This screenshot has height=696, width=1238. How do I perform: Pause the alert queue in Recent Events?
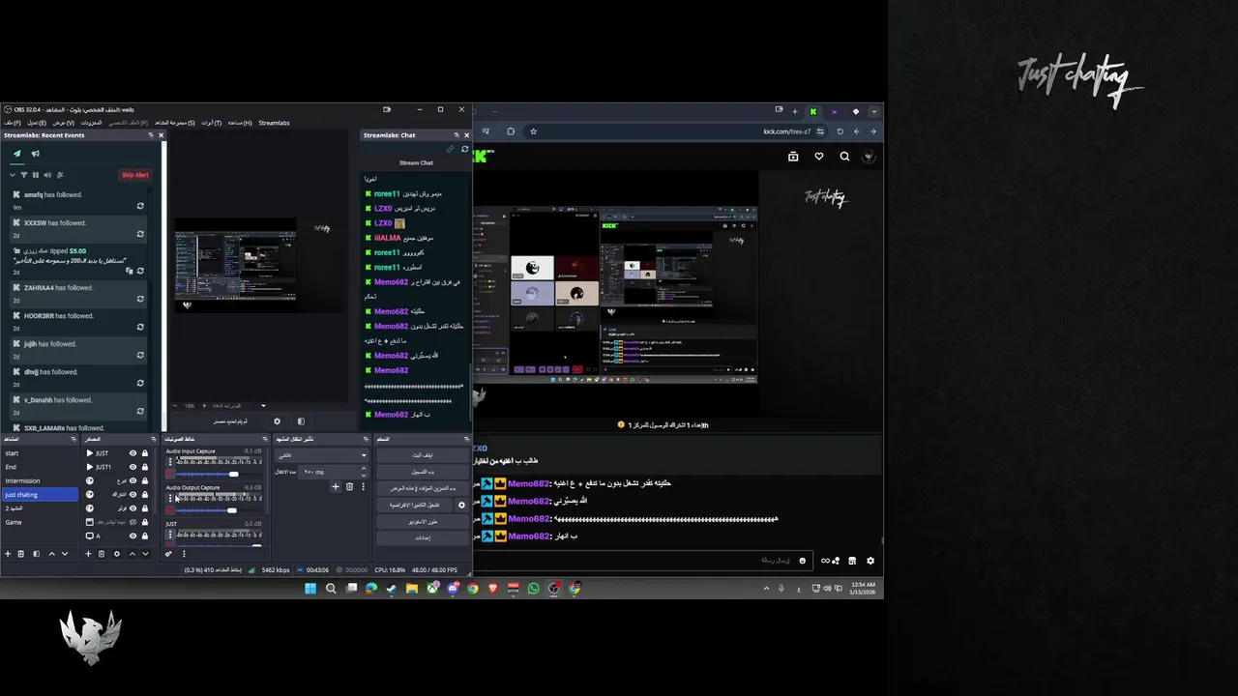pos(36,175)
